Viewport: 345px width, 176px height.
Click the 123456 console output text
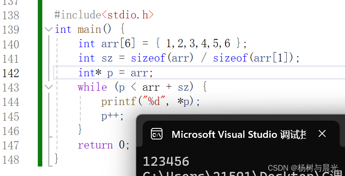[166, 162]
